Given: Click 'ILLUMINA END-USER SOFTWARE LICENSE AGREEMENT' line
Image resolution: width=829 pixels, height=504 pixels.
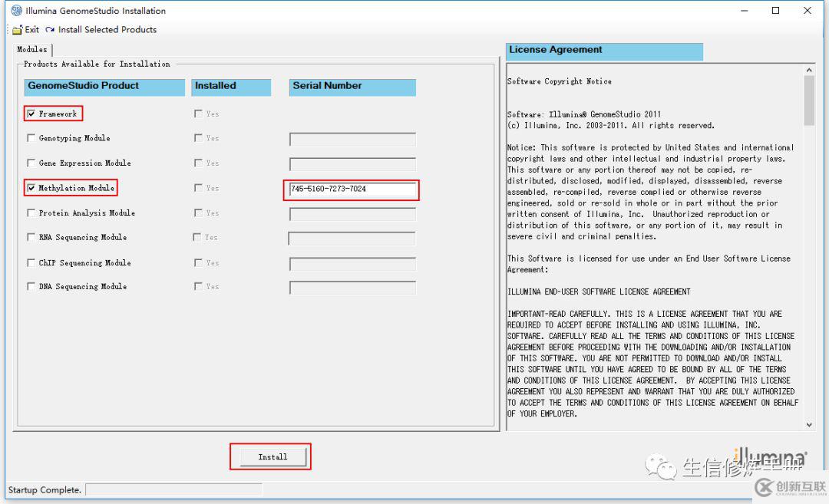Looking at the screenshot, I should (599, 292).
